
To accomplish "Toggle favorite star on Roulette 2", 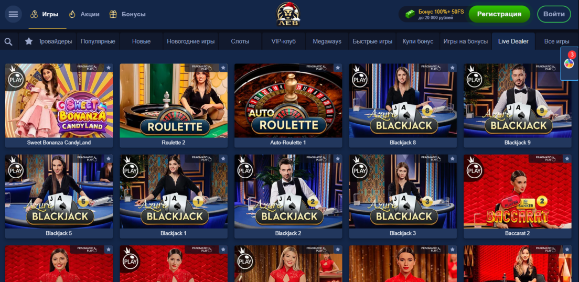I will point(223,68).
